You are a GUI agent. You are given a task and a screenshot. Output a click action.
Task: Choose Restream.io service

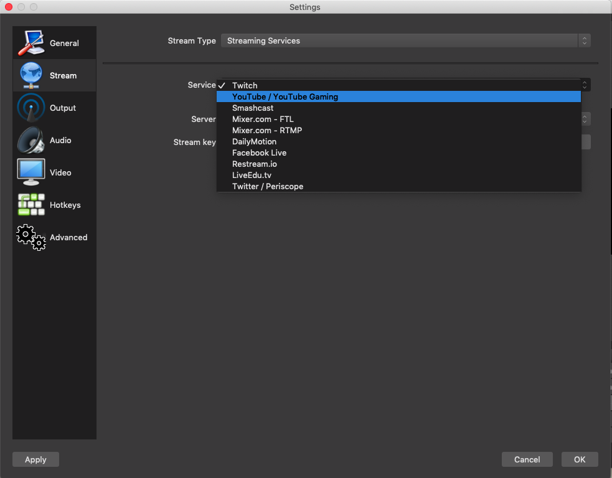pos(399,164)
